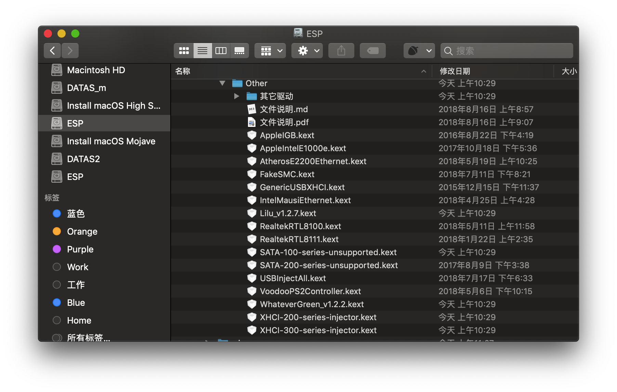617x392 pixels.
Task: Click 2016年8月22日 date of AppleIGB.kext
Action: pyautogui.click(x=486, y=135)
